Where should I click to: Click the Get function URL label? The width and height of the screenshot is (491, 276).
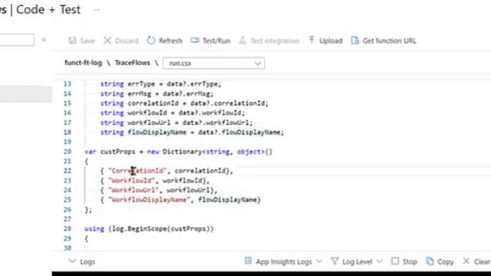tap(389, 41)
